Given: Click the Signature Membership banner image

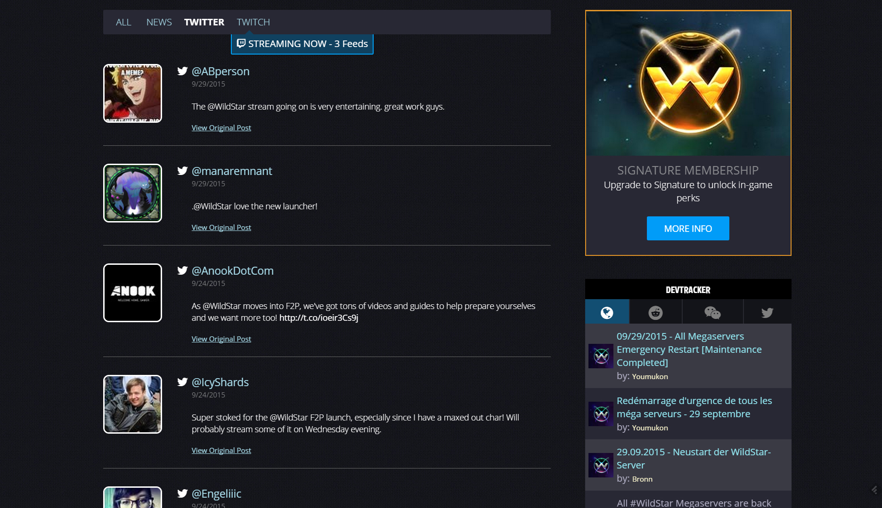Looking at the screenshot, I should point(688,83).
